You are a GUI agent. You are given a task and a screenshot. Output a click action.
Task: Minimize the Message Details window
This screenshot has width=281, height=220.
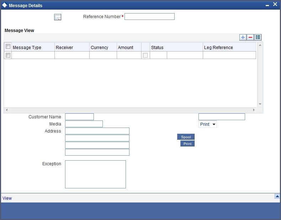pos(267,6)
